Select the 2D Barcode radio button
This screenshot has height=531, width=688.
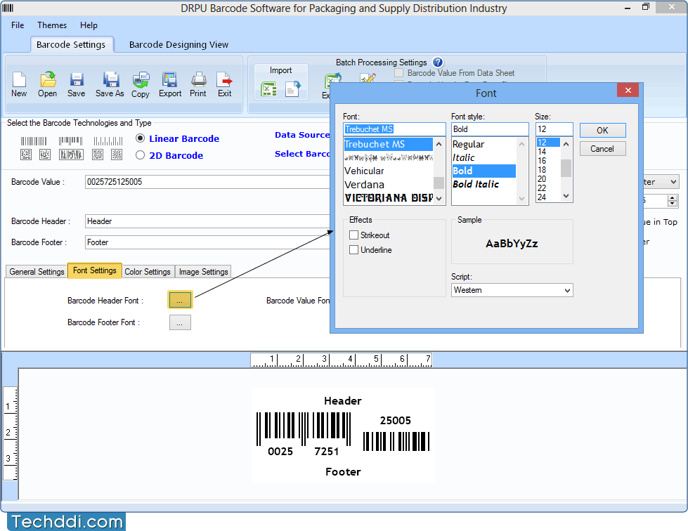[140, 155]
